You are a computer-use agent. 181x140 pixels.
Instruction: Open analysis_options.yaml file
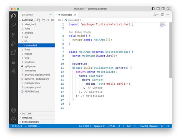point(37,75)
